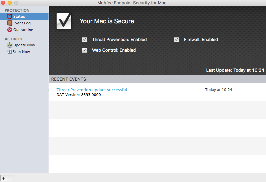Click the red Quarantine icon
The width and height of the screenshot is (266, 182).
click(x=10, y=30)
